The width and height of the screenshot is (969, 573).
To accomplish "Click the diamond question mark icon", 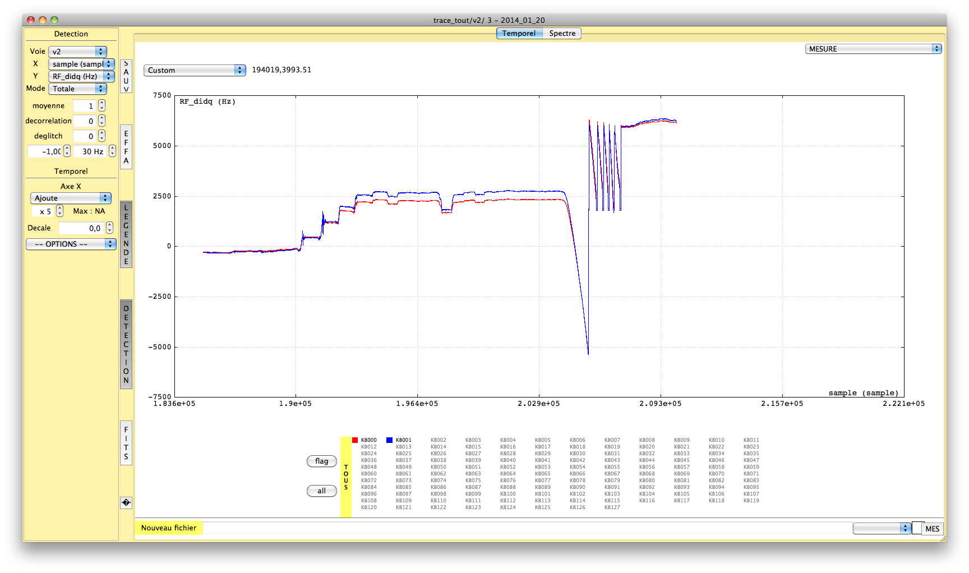I will click(126, 503).
